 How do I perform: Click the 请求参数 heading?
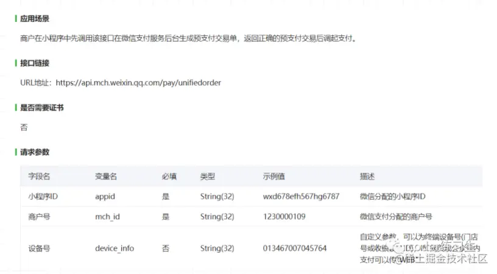pos(35,152)
